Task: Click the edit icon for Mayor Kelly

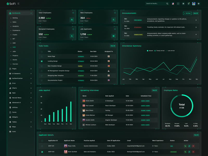Action: [x=189, y=146]
